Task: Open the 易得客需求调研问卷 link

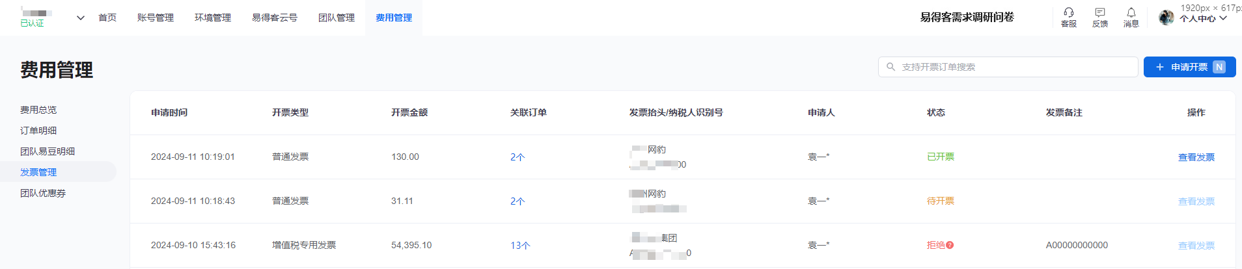Action: [x=967, y=18]
